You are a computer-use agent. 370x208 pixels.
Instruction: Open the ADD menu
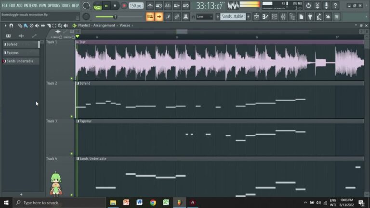tap(20, 5)
